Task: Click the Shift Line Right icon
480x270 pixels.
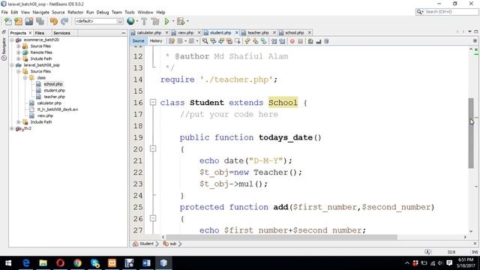Action: tap(282, 41)
